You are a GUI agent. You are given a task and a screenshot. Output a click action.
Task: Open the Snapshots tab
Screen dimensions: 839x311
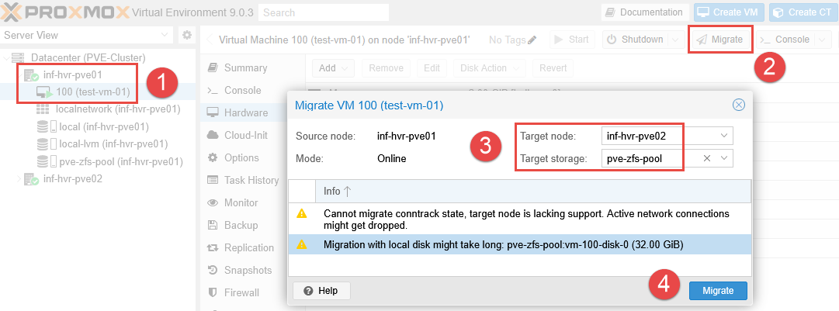(x=248, y=270)
